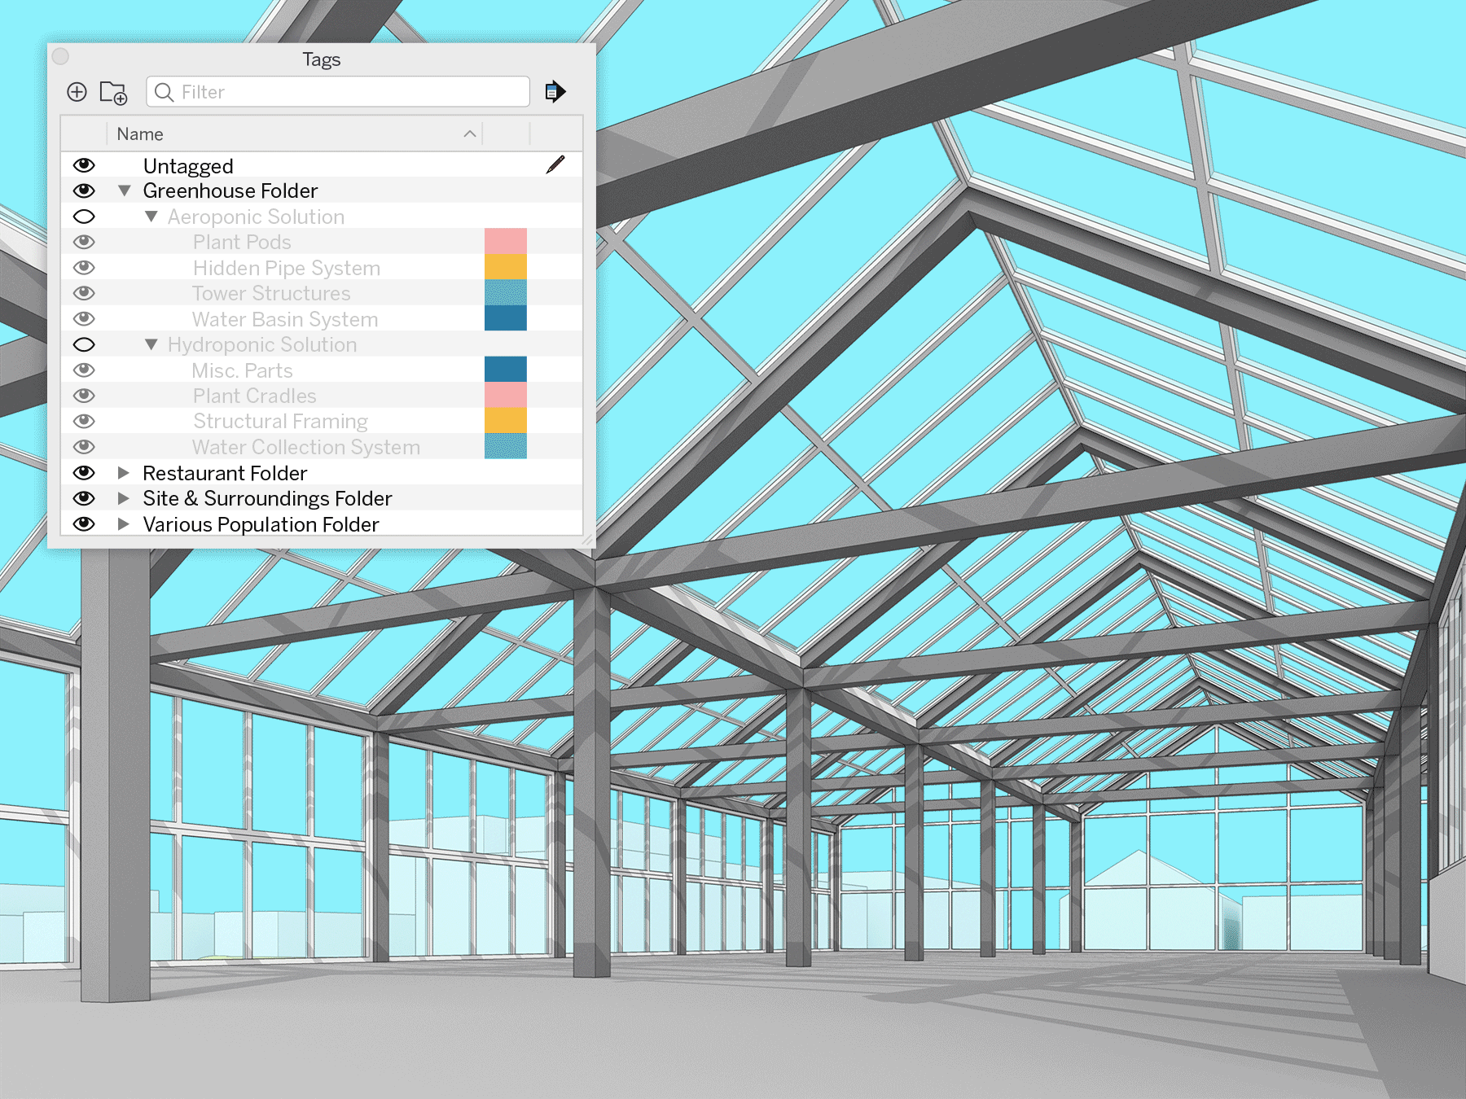This screenshot has width=1466, height=1099.
Task: Click the Add Tag Folder icon
Action: (113, 93)
